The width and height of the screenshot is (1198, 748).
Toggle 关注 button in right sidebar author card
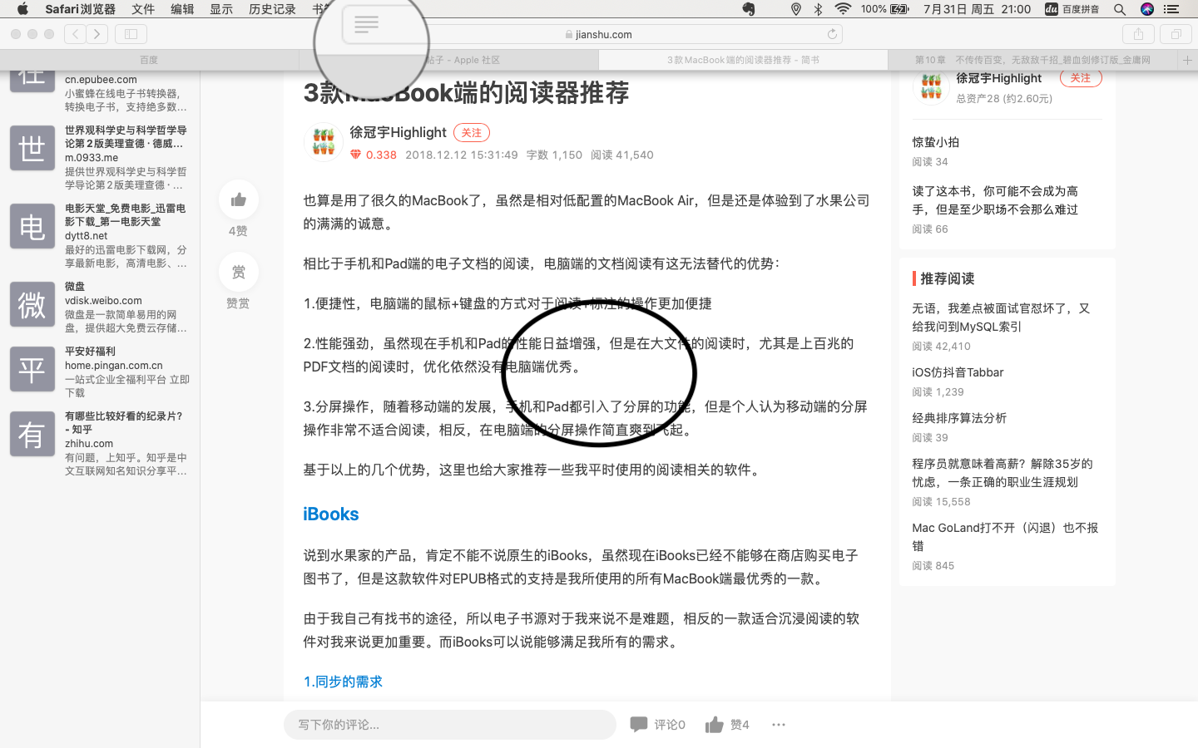(1080, 78)
